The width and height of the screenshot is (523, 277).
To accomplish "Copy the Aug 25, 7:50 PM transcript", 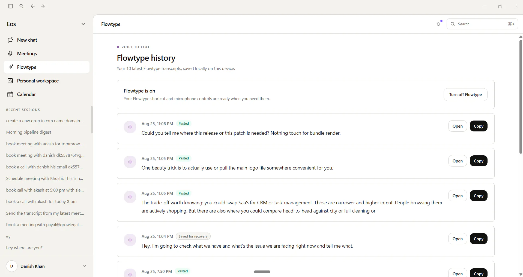I will click(479, 273).
